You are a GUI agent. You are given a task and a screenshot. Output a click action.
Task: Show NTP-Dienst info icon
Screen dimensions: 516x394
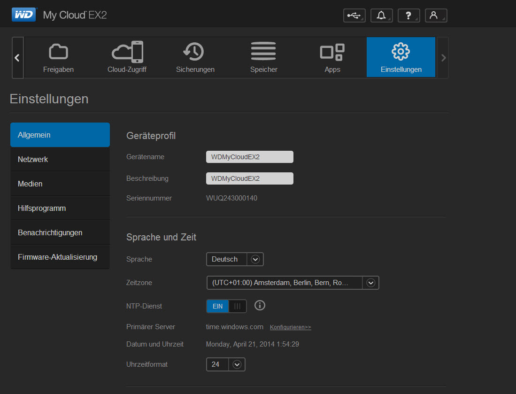coord(260,305)
